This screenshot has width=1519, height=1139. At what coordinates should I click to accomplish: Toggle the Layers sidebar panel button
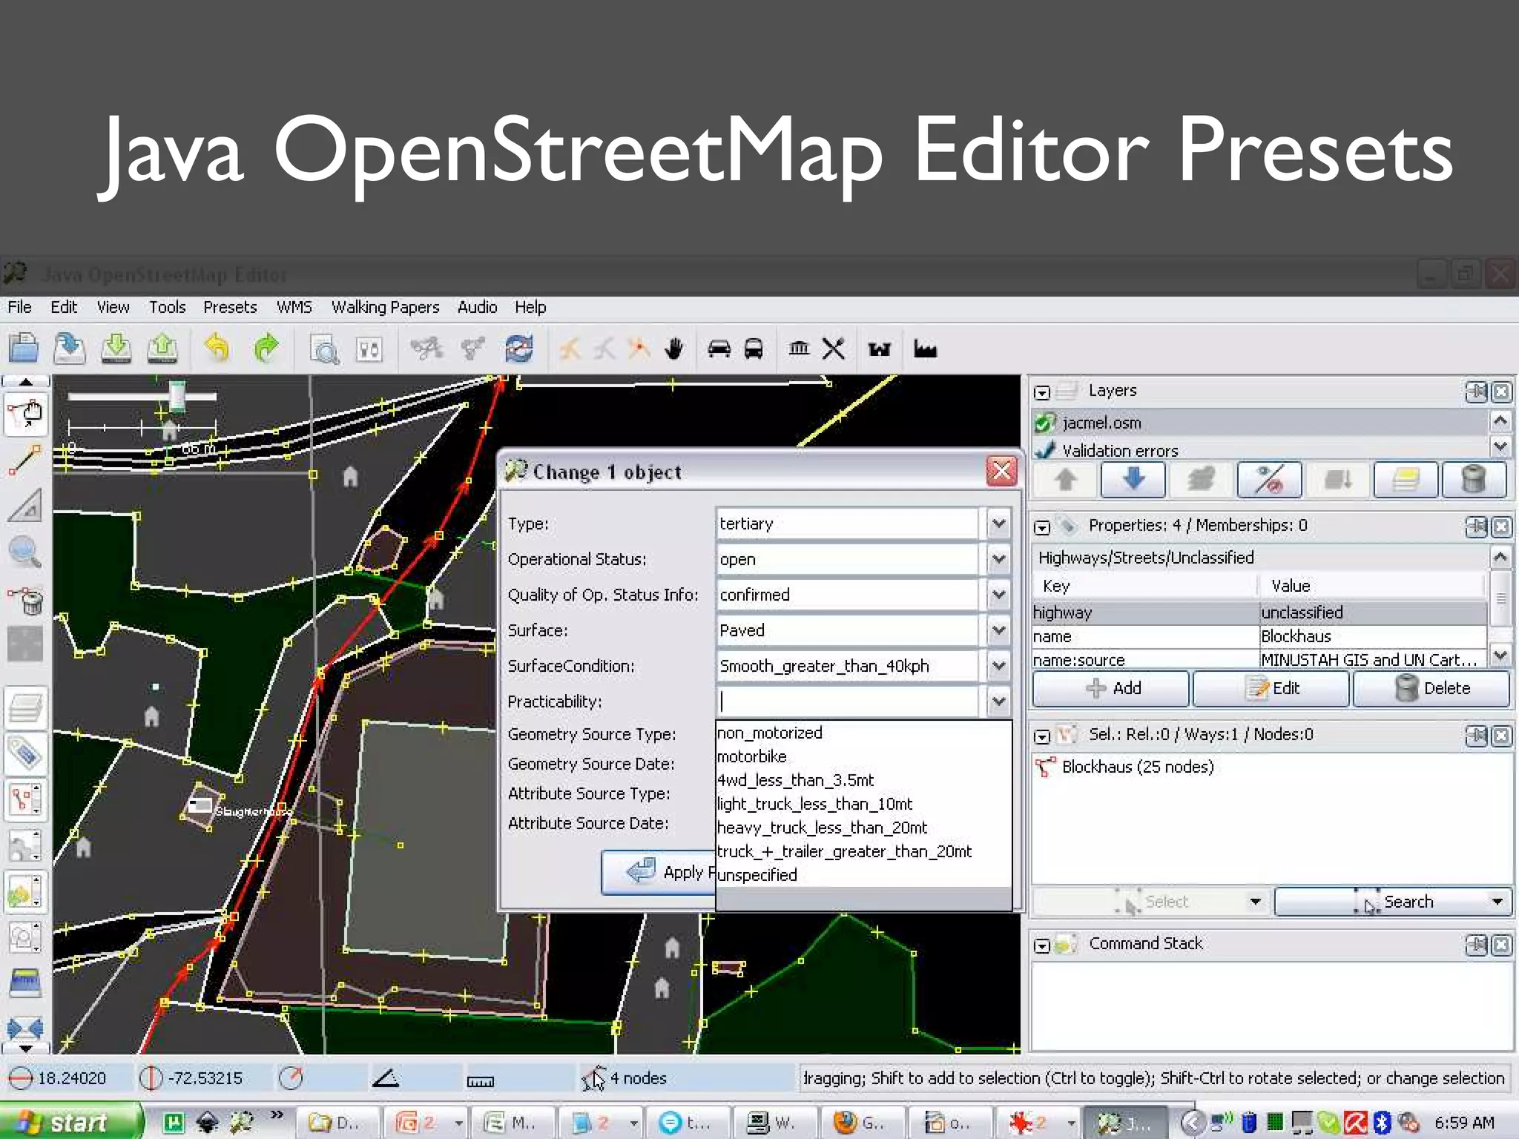tap(25, 708)
